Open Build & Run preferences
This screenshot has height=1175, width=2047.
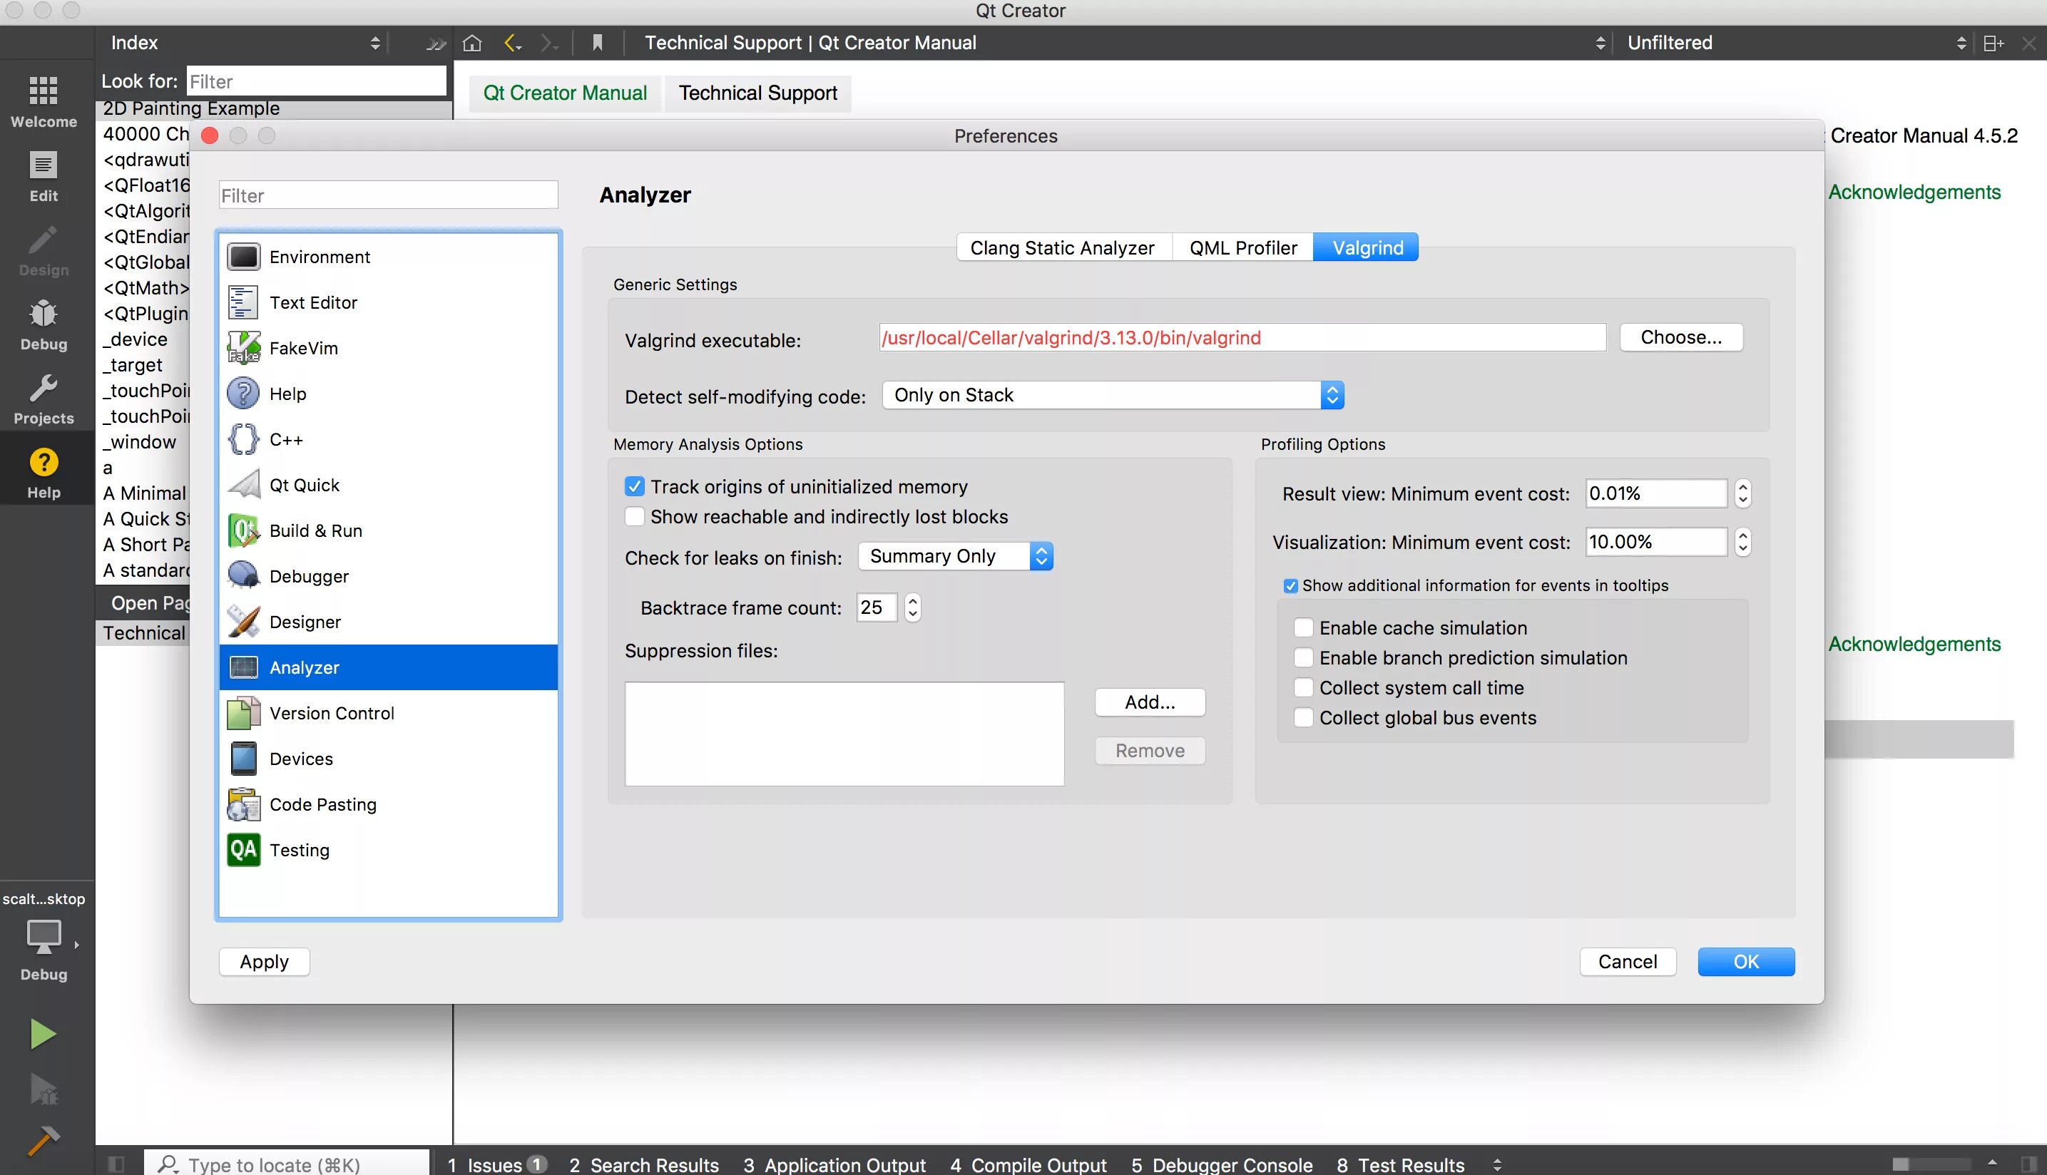click(x=388, y=530)
